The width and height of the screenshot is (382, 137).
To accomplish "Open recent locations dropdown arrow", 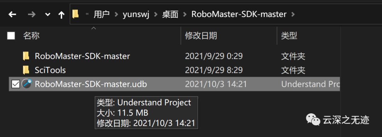I will pos(48,15).
